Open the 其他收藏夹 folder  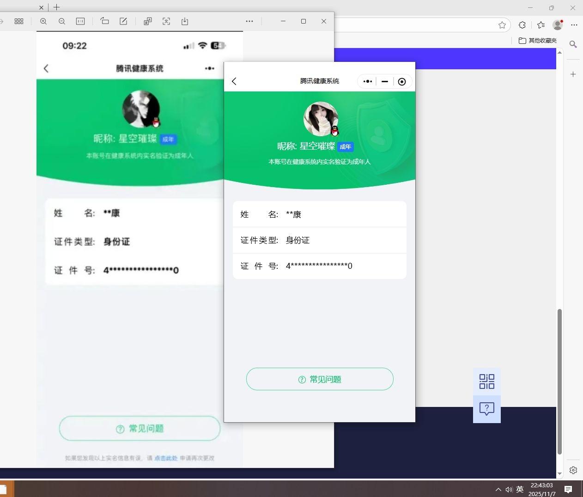tap(538, 41)
